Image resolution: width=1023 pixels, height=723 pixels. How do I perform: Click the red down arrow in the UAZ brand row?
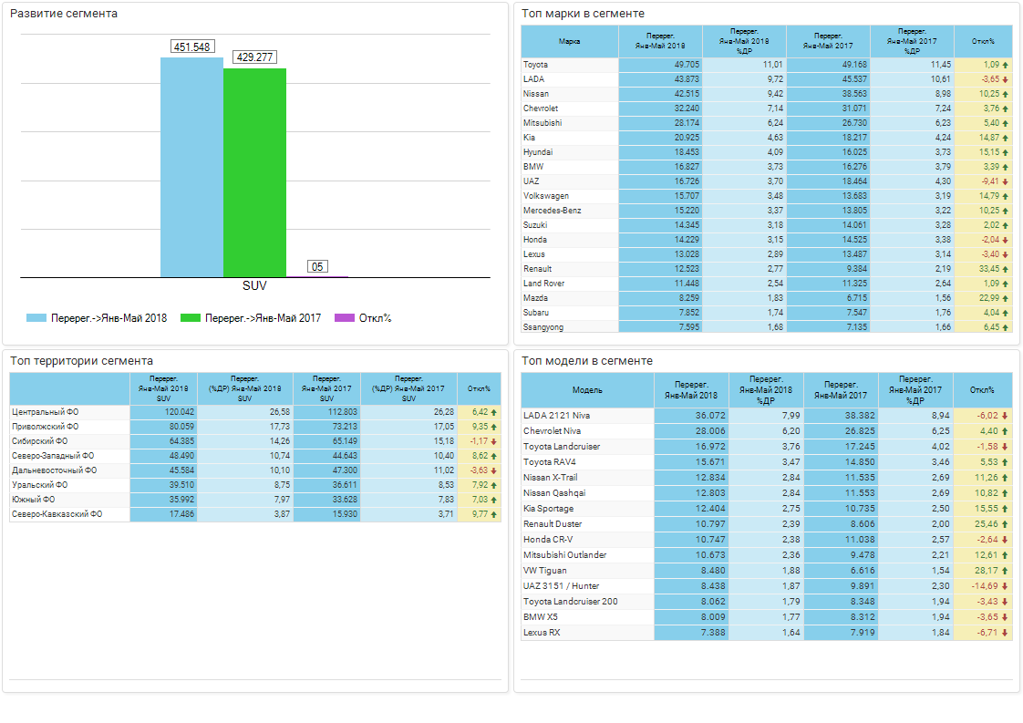(1005, 182)
